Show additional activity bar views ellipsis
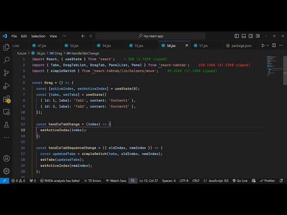 pyautogui.click(x=6, y=137)
